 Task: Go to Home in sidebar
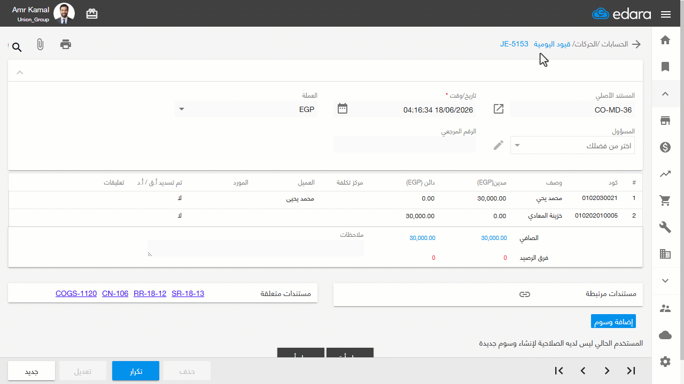click(x=665, y=40)
